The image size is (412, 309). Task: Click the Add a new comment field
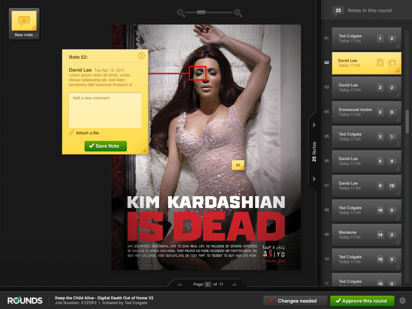[x=105, y=110]
